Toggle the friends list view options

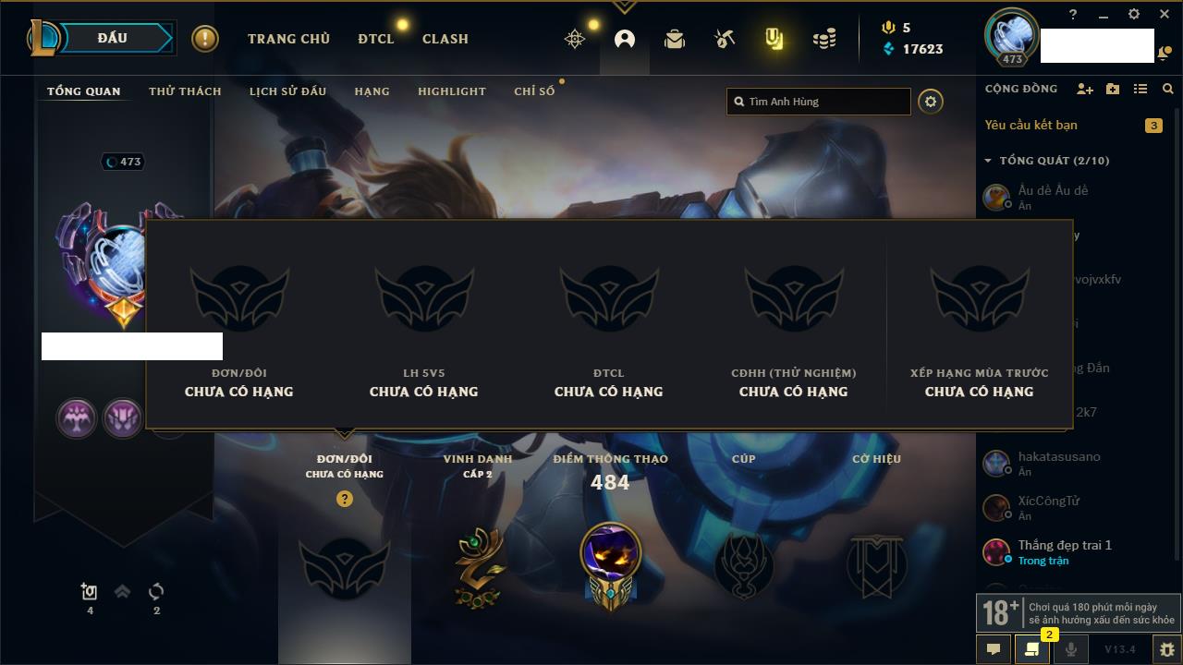tap(1140, 89)
